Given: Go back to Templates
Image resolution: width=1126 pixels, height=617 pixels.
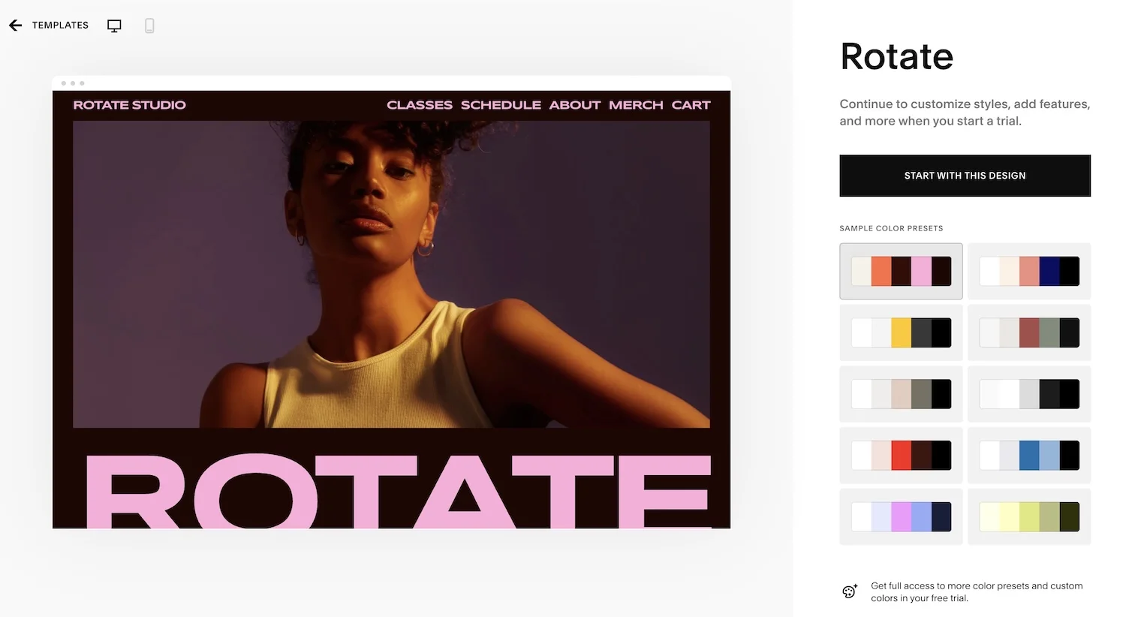Looking at the screenshot, I should [60, 26].
